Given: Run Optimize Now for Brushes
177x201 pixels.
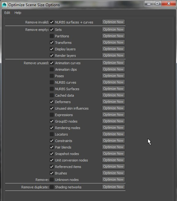Looking at the screenshot, I should 113,173.
